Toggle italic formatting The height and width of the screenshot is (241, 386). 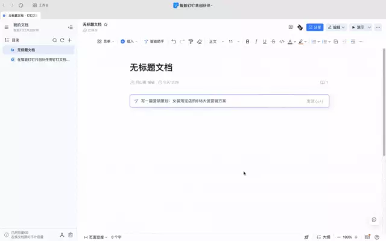tap(256, 42)
